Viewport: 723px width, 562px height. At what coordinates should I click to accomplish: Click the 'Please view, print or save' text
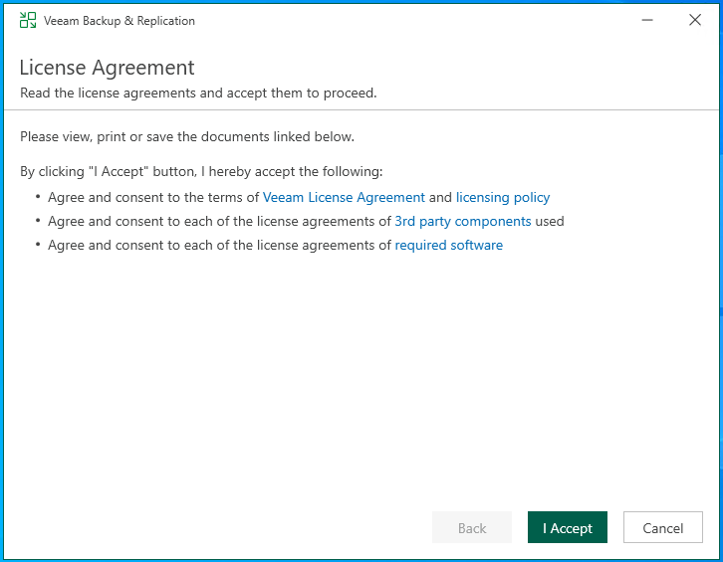187,136
